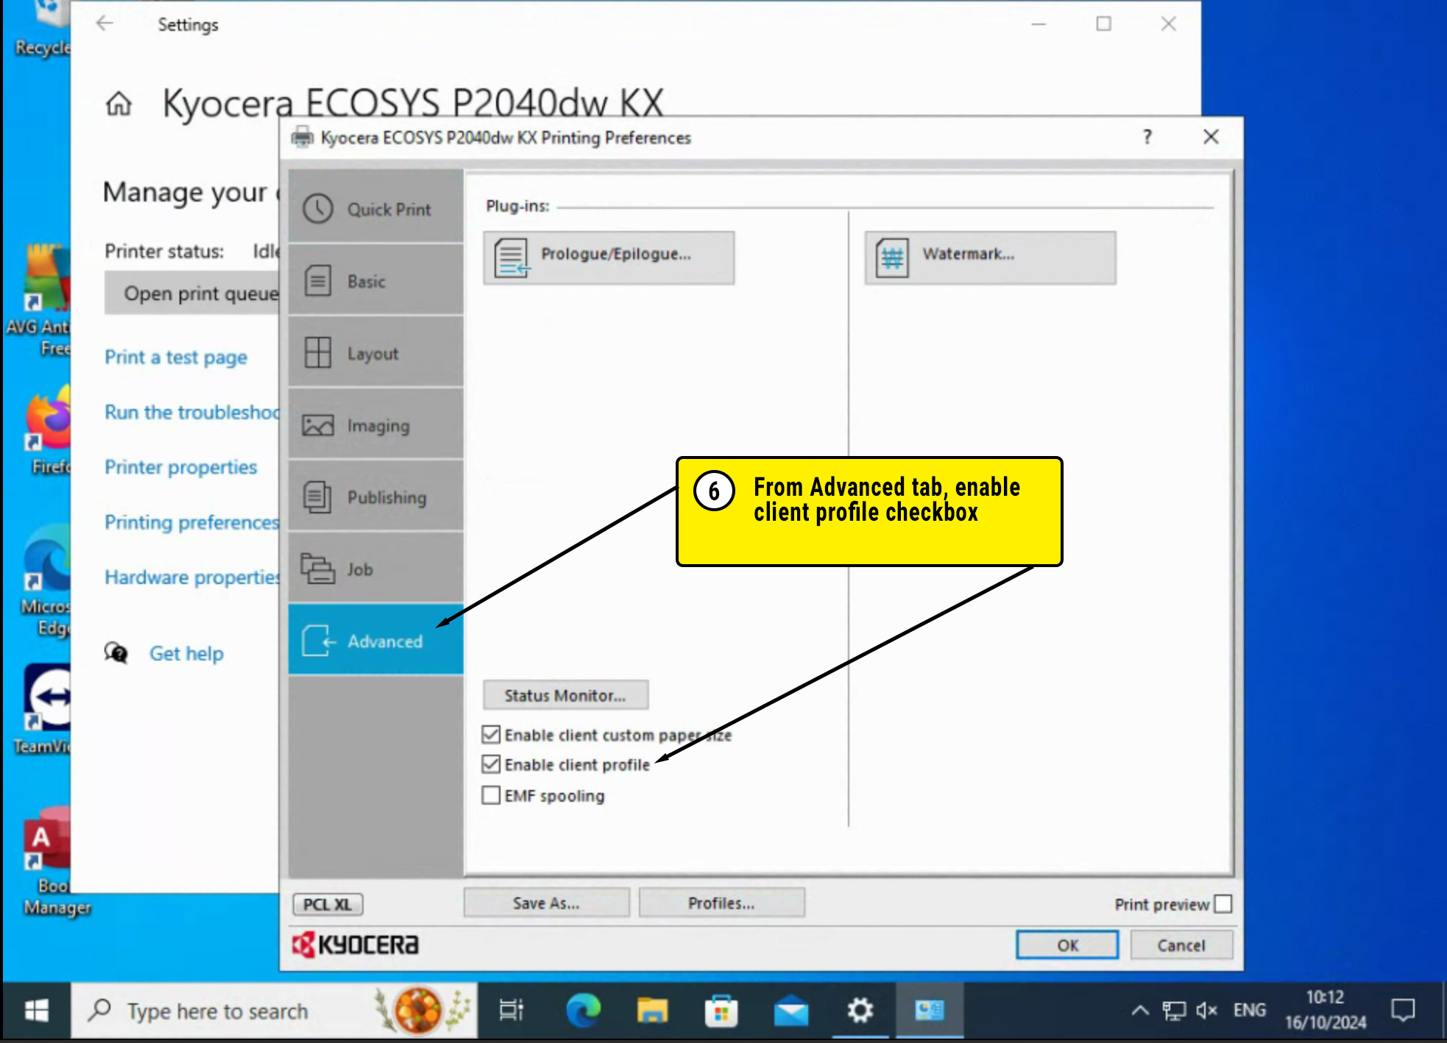This screenshot has height=1043, width=1447.
Task: Click Get help link
Action: [186, 653]
